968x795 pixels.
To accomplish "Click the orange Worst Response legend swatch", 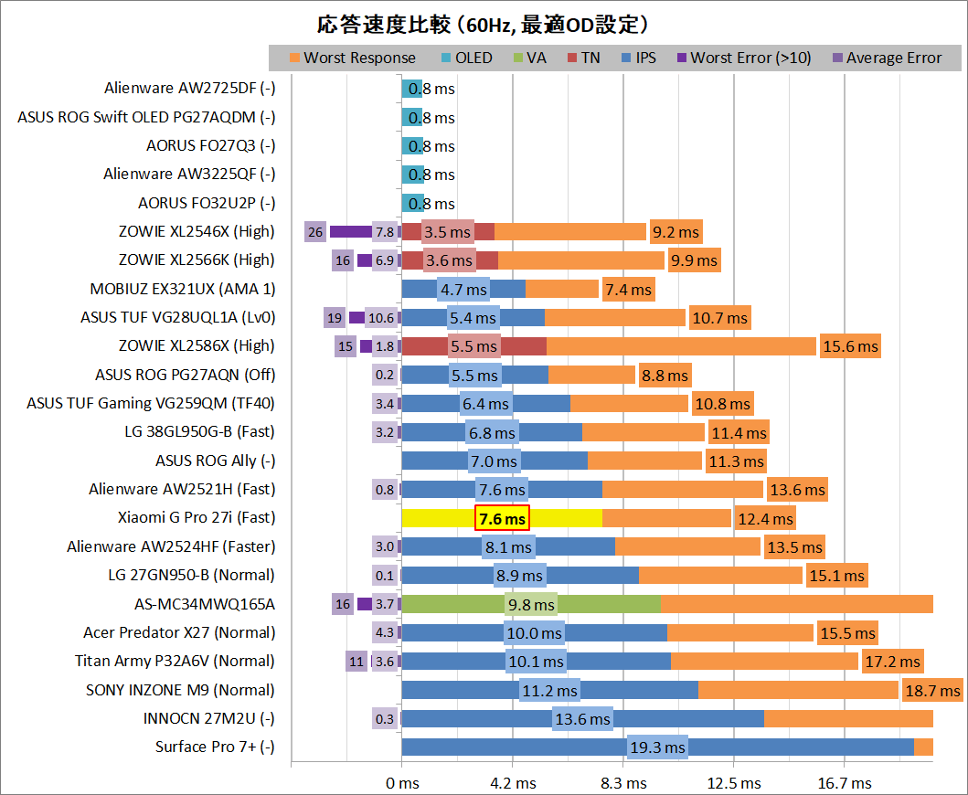I will (x=294, y=58).
